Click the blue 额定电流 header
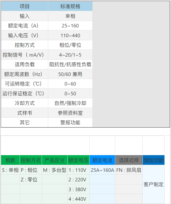Screen dimensions: 171x204 click(102, 160)
